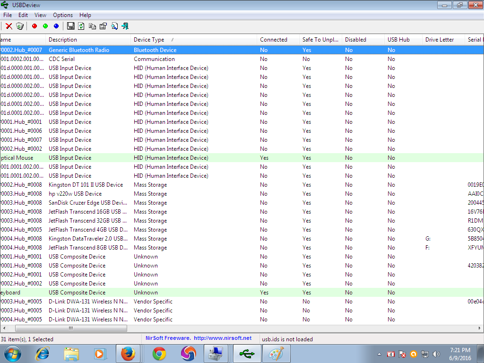Click the network tray icon
The height and width of the screenshot is (363, 484).
click(425, 354)
